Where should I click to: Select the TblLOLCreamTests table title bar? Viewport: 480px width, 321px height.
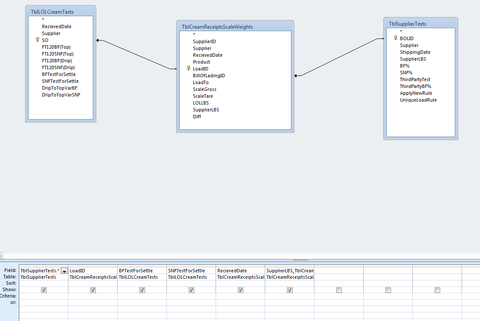61,12
